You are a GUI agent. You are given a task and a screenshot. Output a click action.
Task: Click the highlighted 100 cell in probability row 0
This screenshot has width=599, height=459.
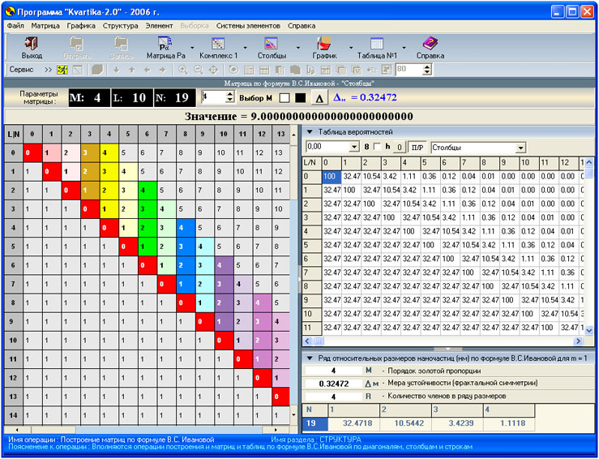coord(332,177)
